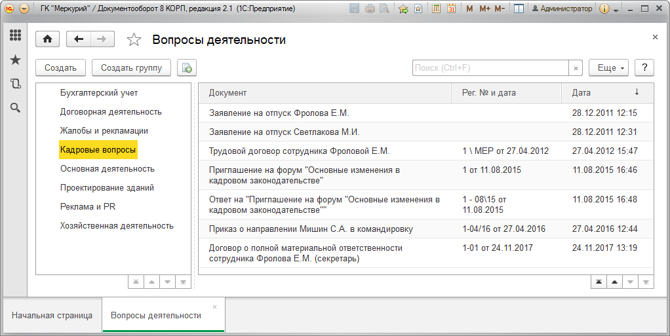Click the Print preview icon in title bar

tap(385, 9)
